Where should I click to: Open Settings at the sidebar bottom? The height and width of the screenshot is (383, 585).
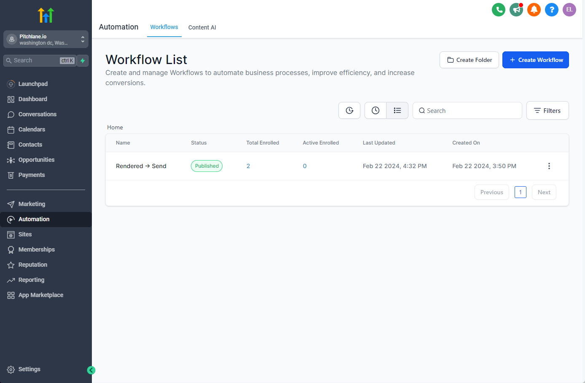[29, 369]
